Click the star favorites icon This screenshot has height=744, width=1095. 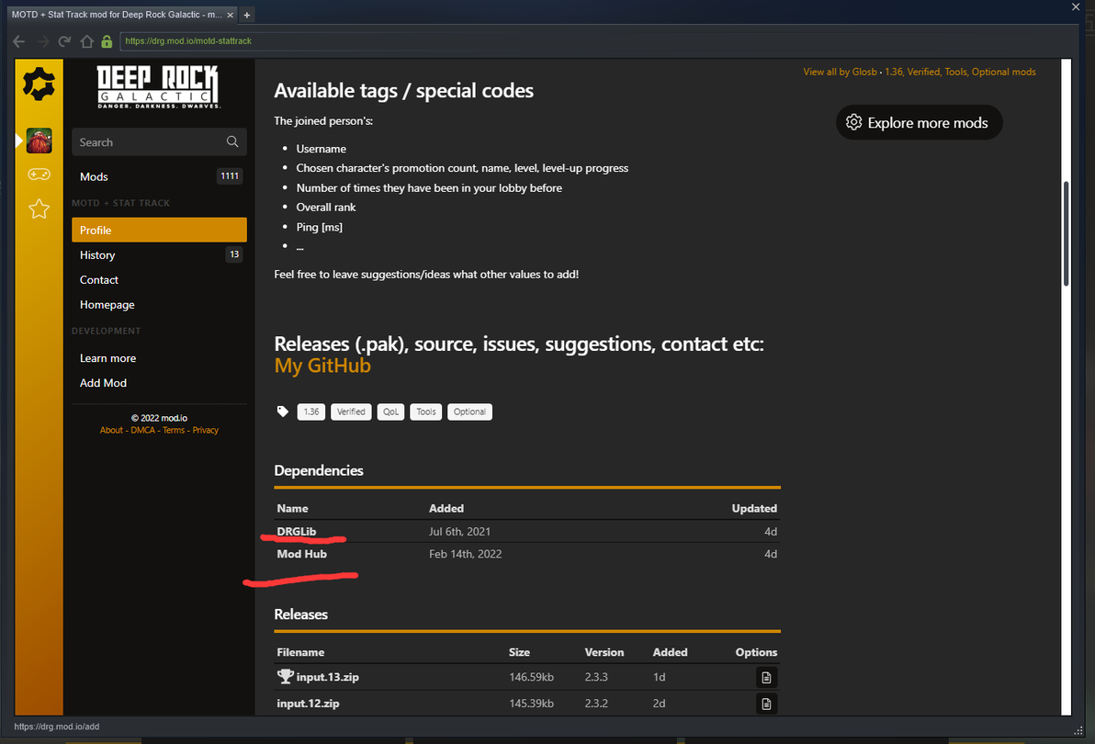coord(39,209)
